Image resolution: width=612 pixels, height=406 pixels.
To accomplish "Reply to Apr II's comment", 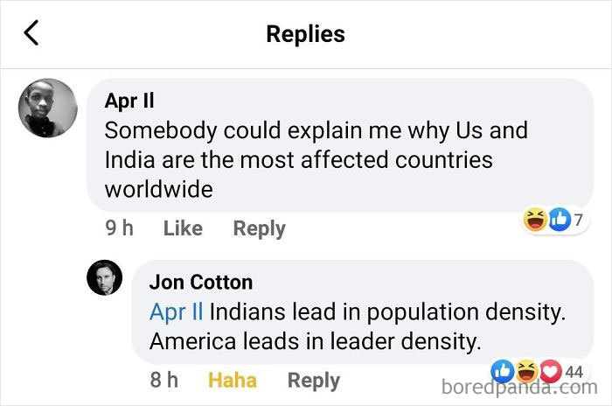I will (x=259, y=229).
